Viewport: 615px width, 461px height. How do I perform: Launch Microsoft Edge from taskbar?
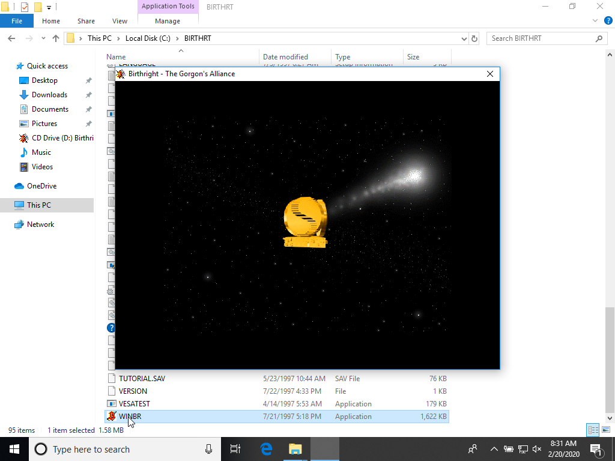click(266, 449)
